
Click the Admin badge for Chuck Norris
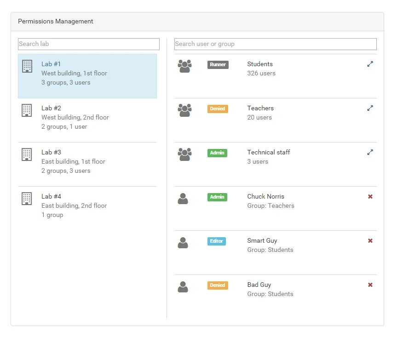pos(217,197)
